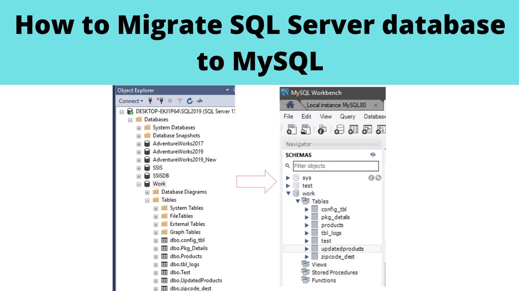Click the database icon of sys schema
Viewport: 519px width, 291px height.
tap(296, 177)
